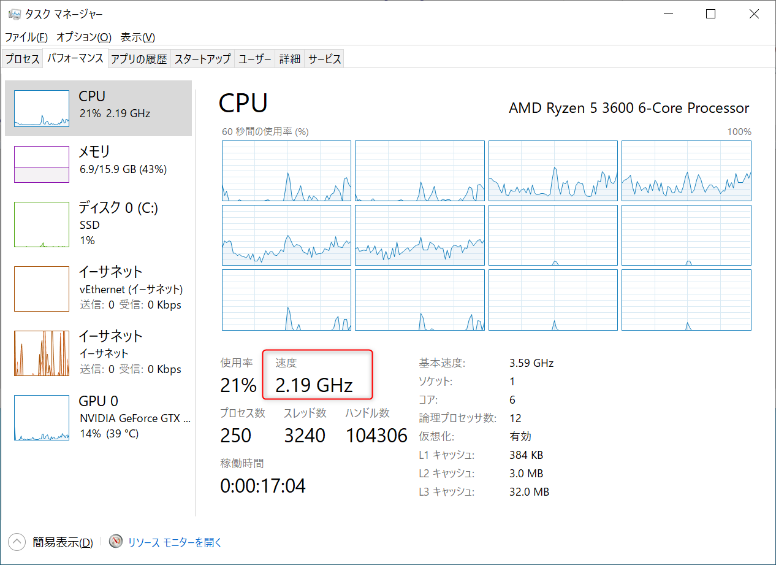Click the Resource Monitor icon
The width and height of the screenshot is (776, 565).
tap(116, 542)
